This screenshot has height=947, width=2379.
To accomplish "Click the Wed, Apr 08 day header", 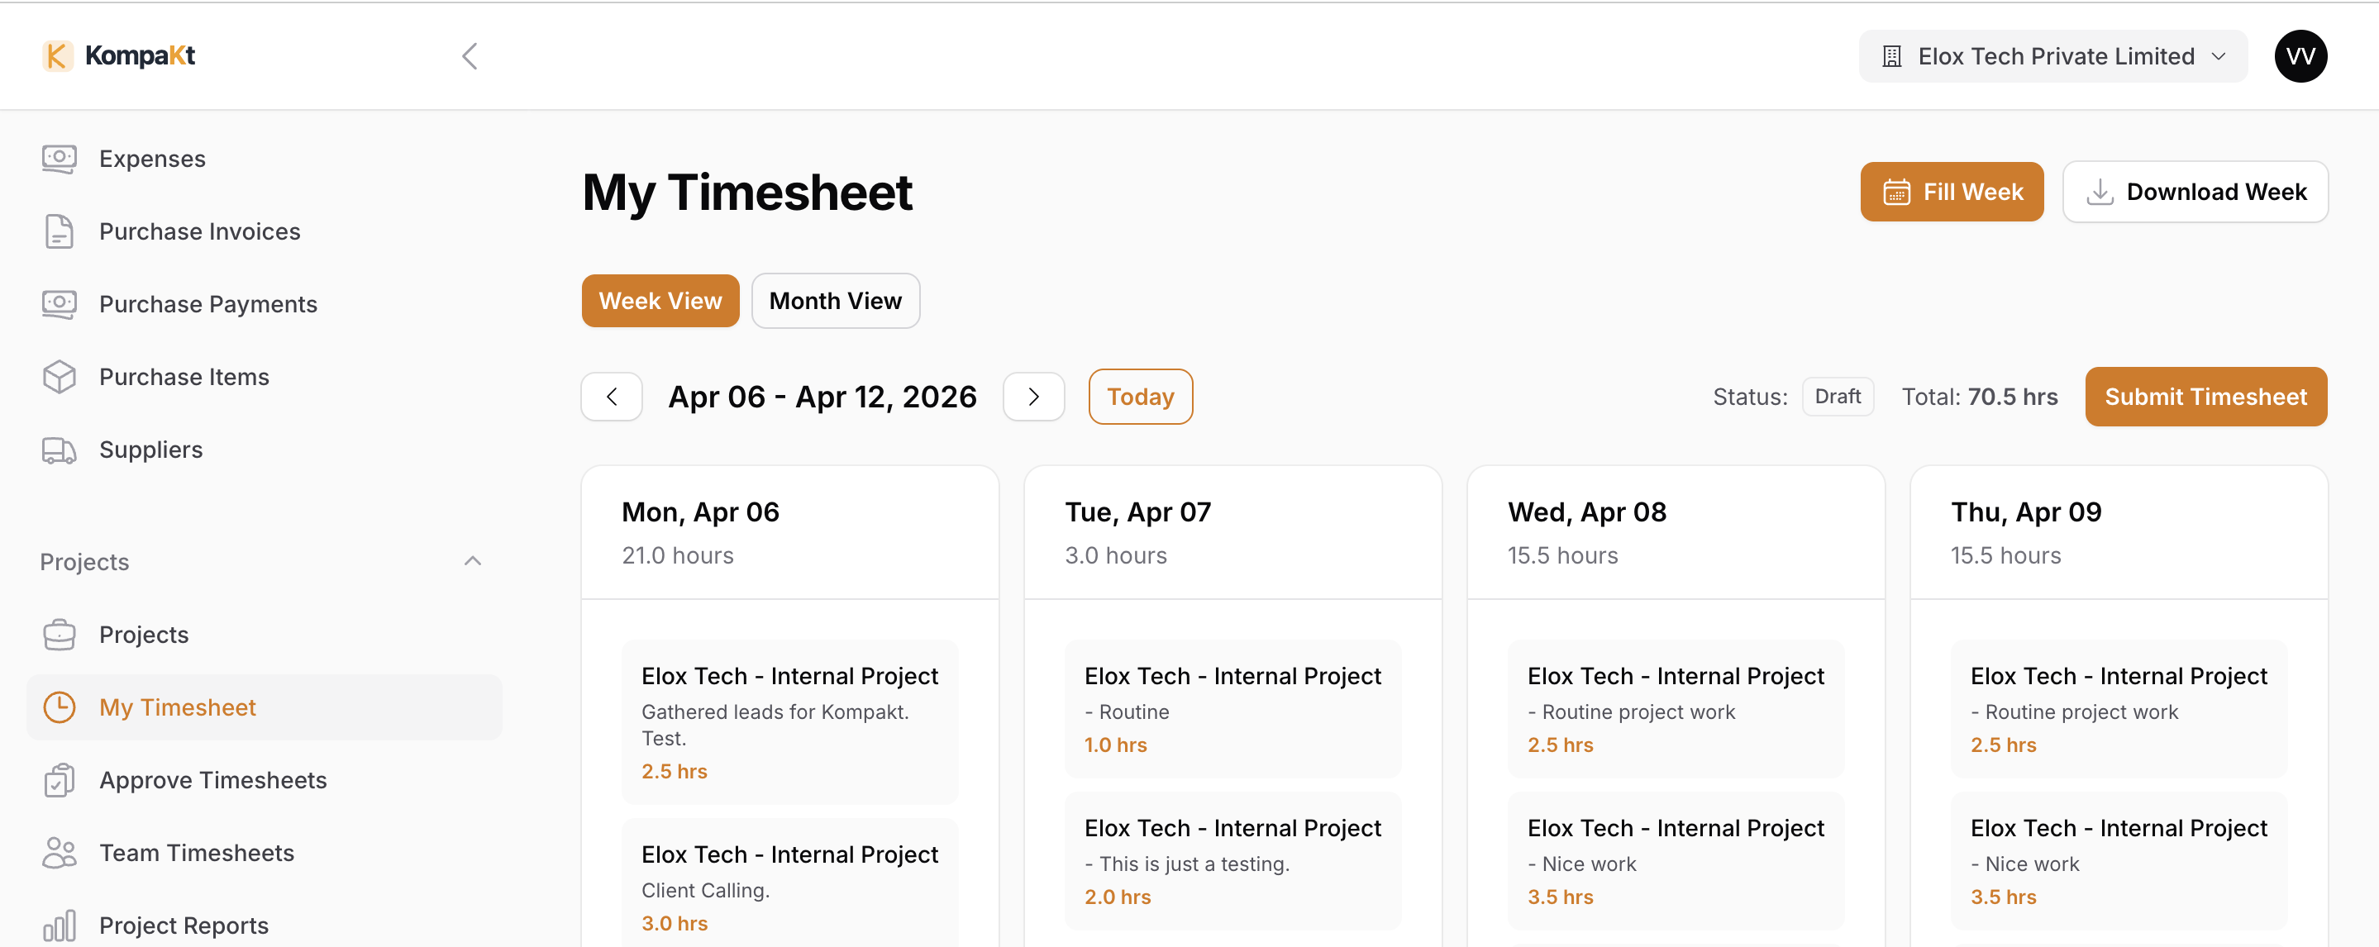I will (1586, 512).
